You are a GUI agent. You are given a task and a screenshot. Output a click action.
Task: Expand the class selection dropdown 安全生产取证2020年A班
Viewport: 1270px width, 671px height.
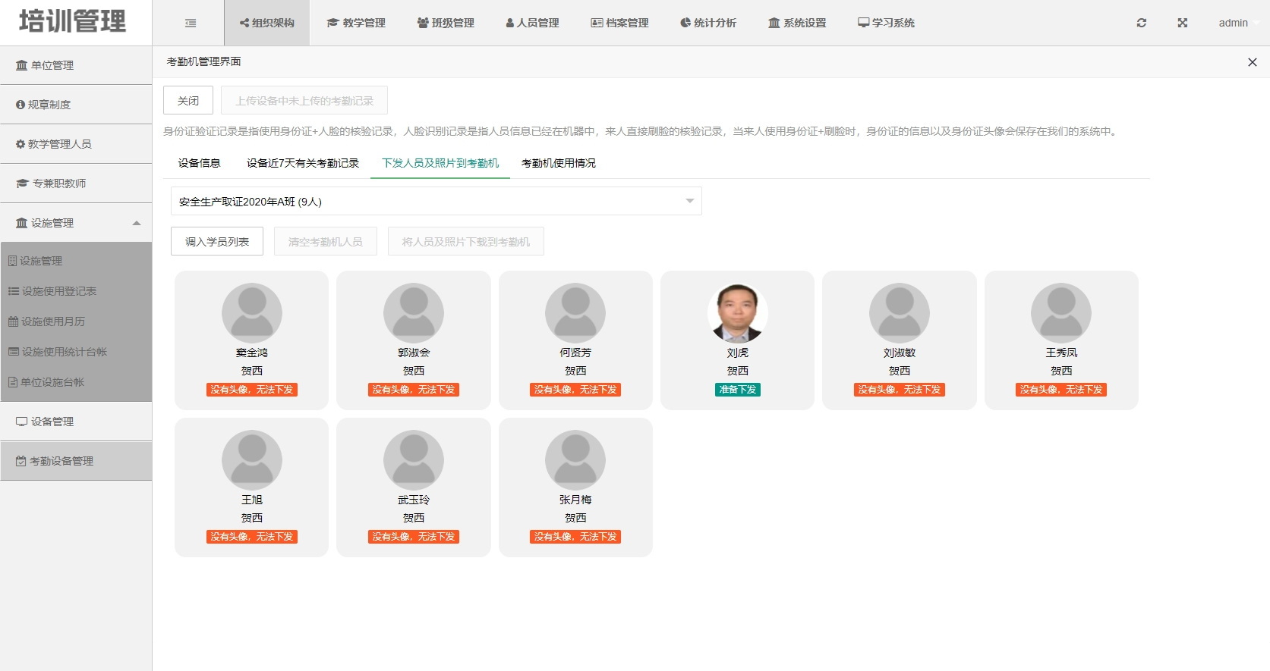click(x=436, y=202)
